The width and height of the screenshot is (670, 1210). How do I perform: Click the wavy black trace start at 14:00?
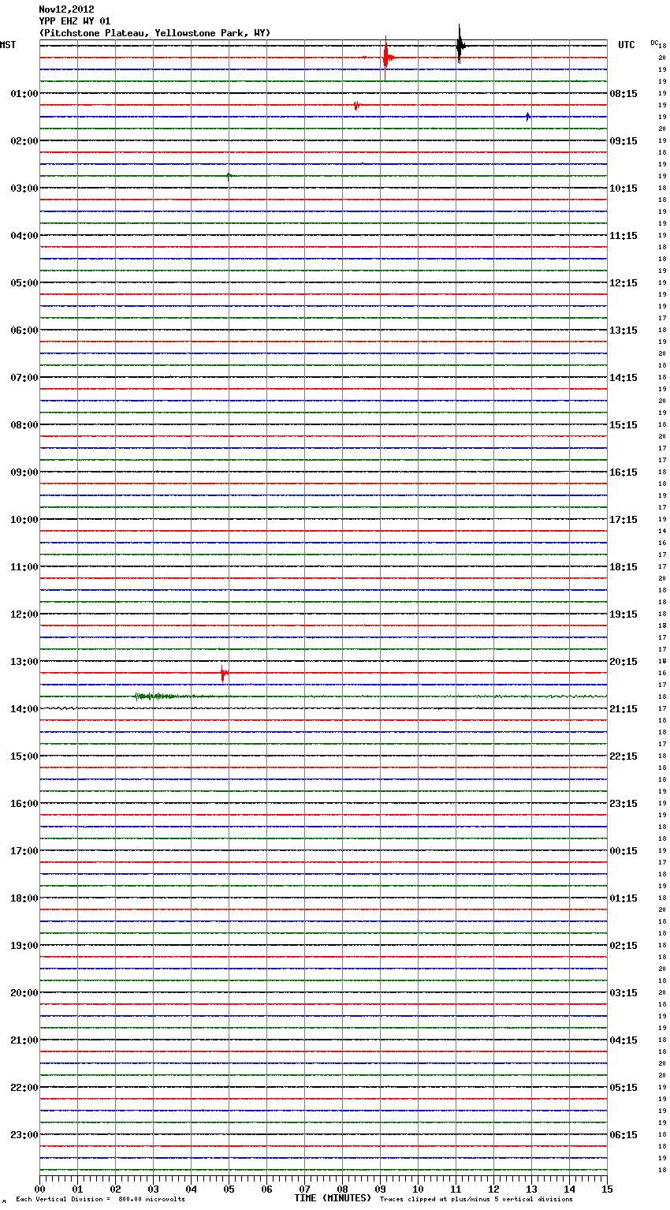click(x=59, y=708)
